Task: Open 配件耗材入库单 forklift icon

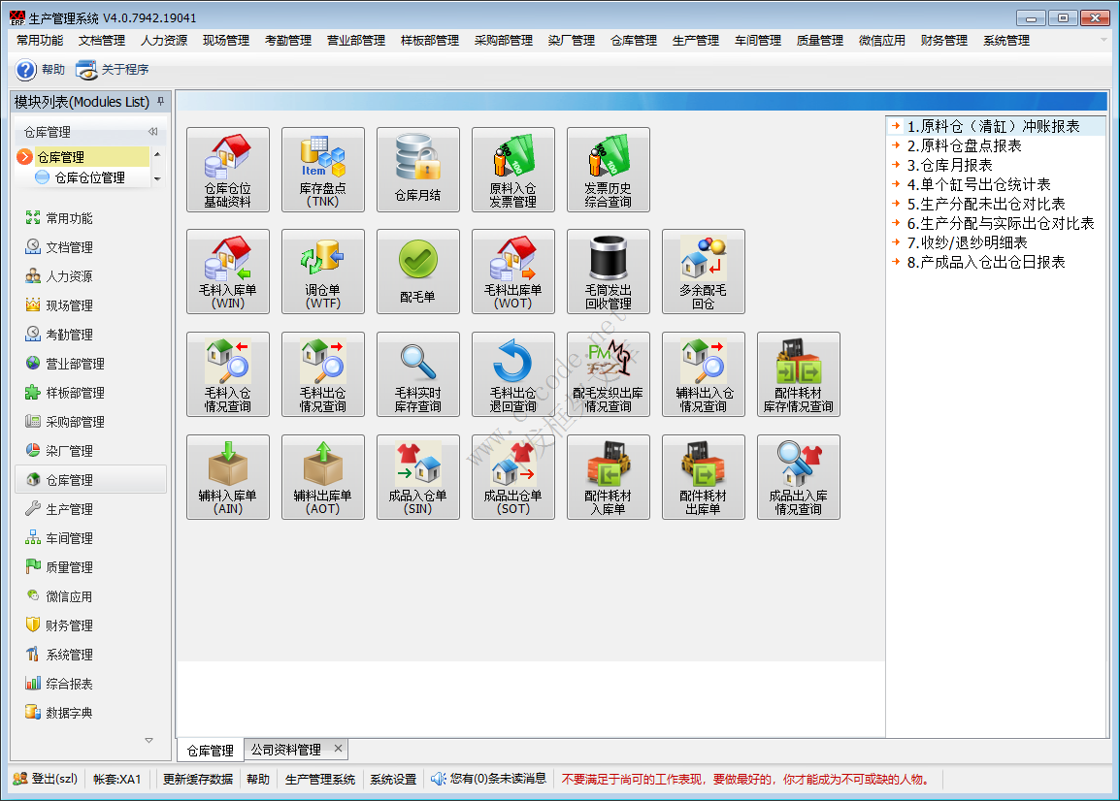Action: pos(608,478)
